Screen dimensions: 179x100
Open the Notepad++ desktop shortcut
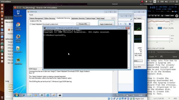(18, 49)
